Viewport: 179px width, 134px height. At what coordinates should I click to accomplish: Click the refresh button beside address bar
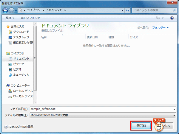(128, 10)
